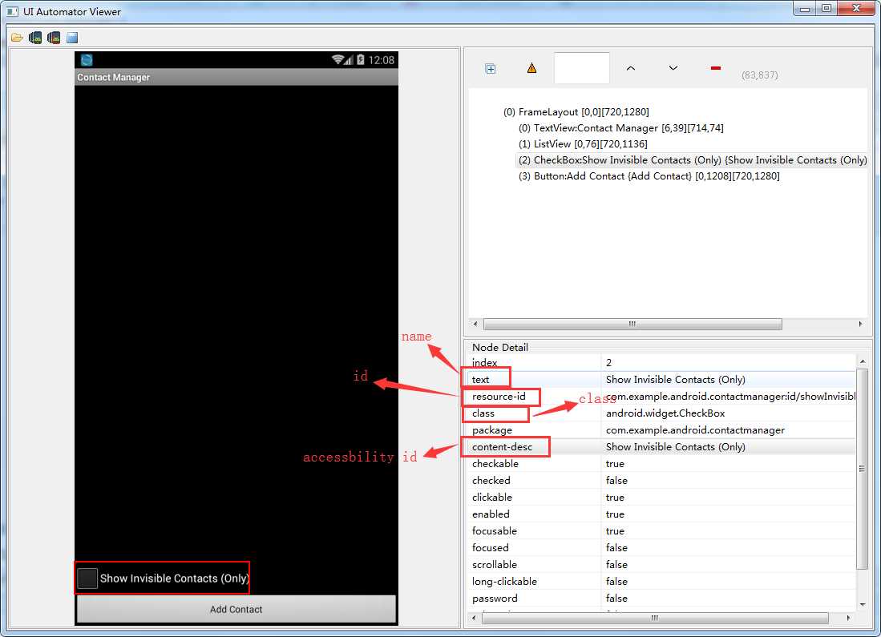Select the scrollable property row
Viewport: 881px width, 637px height.
[661, 565]
